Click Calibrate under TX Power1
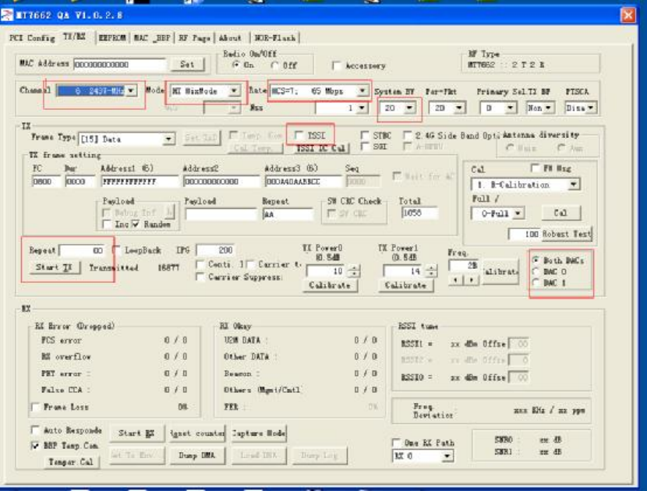Viewport: 647px width, 491px height. click(405, 285)
